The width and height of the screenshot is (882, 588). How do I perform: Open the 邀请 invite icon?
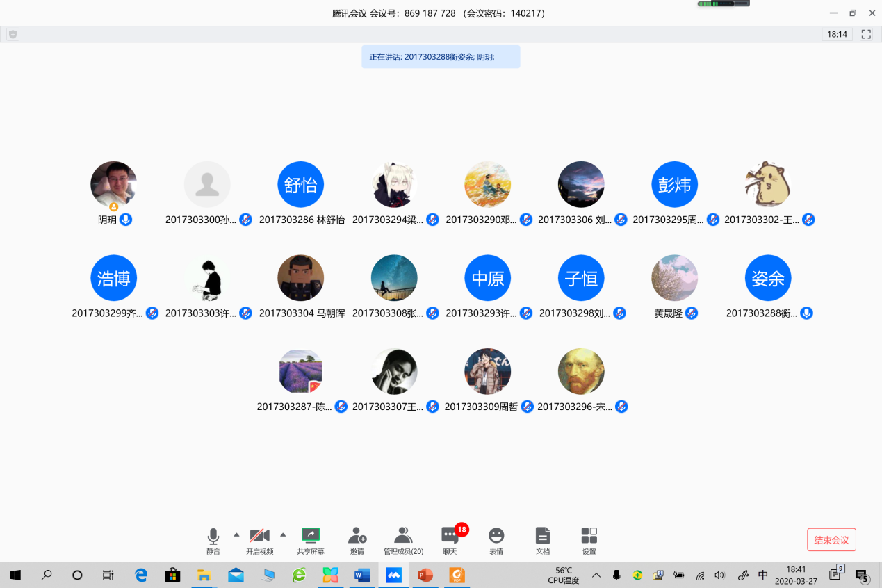coord(357,536)
